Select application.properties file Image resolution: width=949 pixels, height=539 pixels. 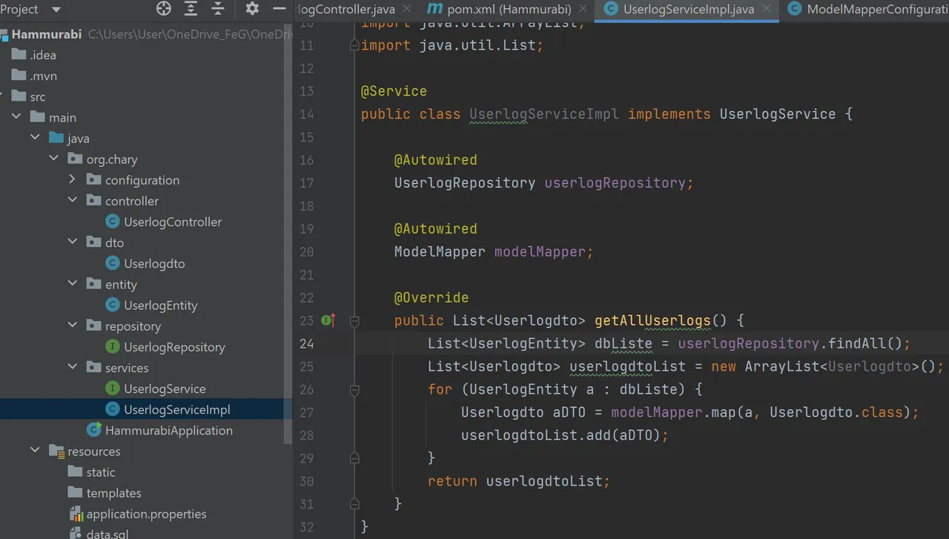[146, 514]
